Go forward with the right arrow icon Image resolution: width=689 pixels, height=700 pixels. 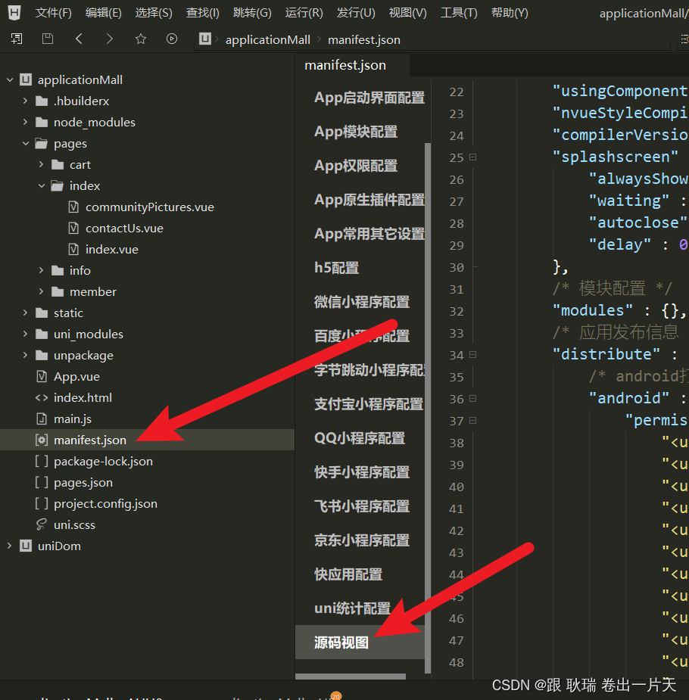[x=109, y=39]
